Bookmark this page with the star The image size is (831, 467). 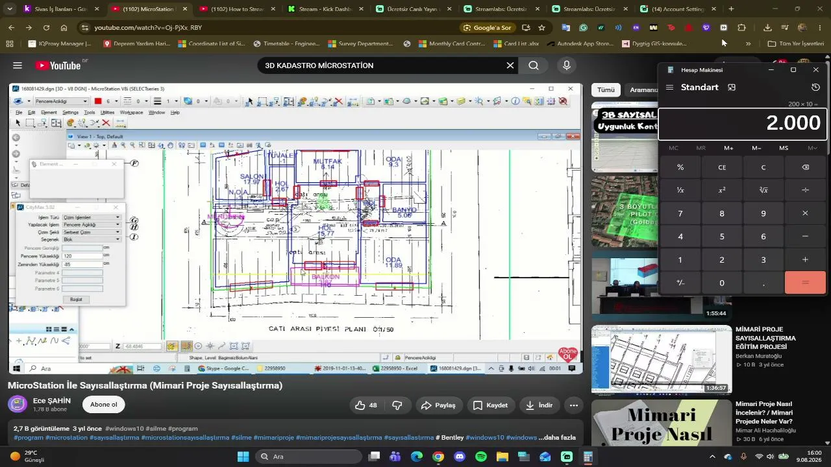point(541,28)
